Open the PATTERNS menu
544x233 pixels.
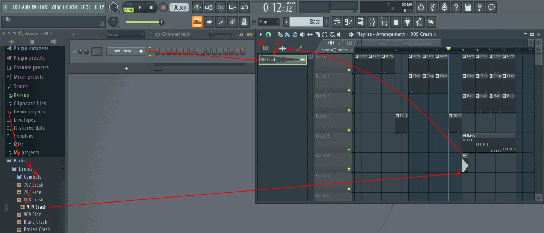(41, 7)
